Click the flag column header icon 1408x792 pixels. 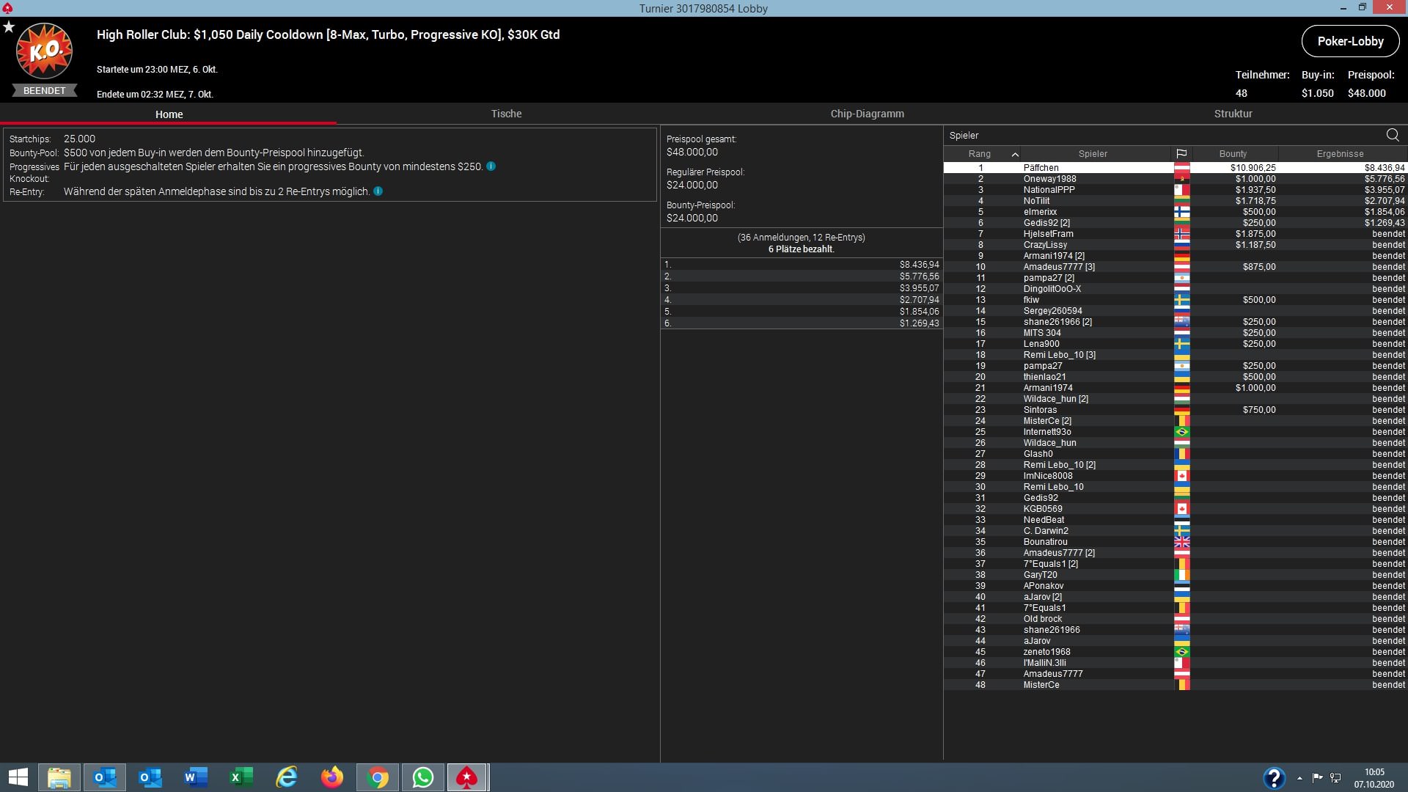coord(1181,154)
